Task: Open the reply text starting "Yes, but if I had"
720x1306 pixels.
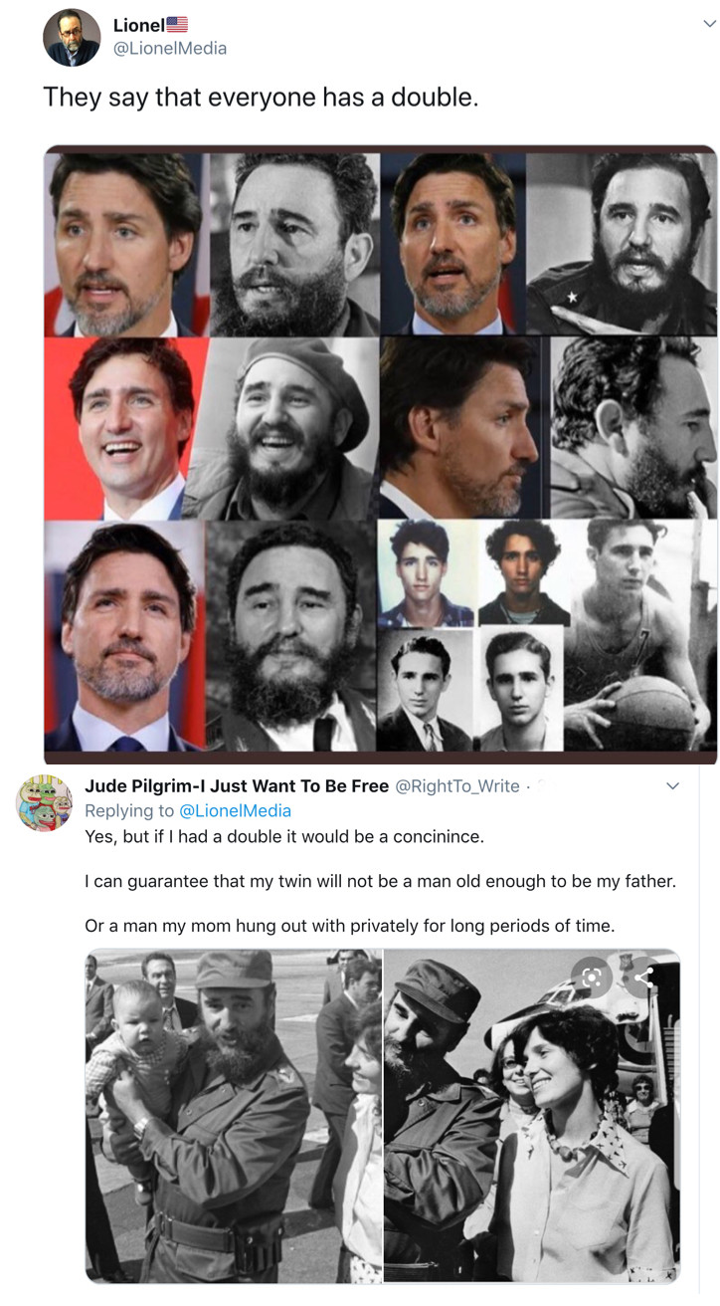Action: 284,836
